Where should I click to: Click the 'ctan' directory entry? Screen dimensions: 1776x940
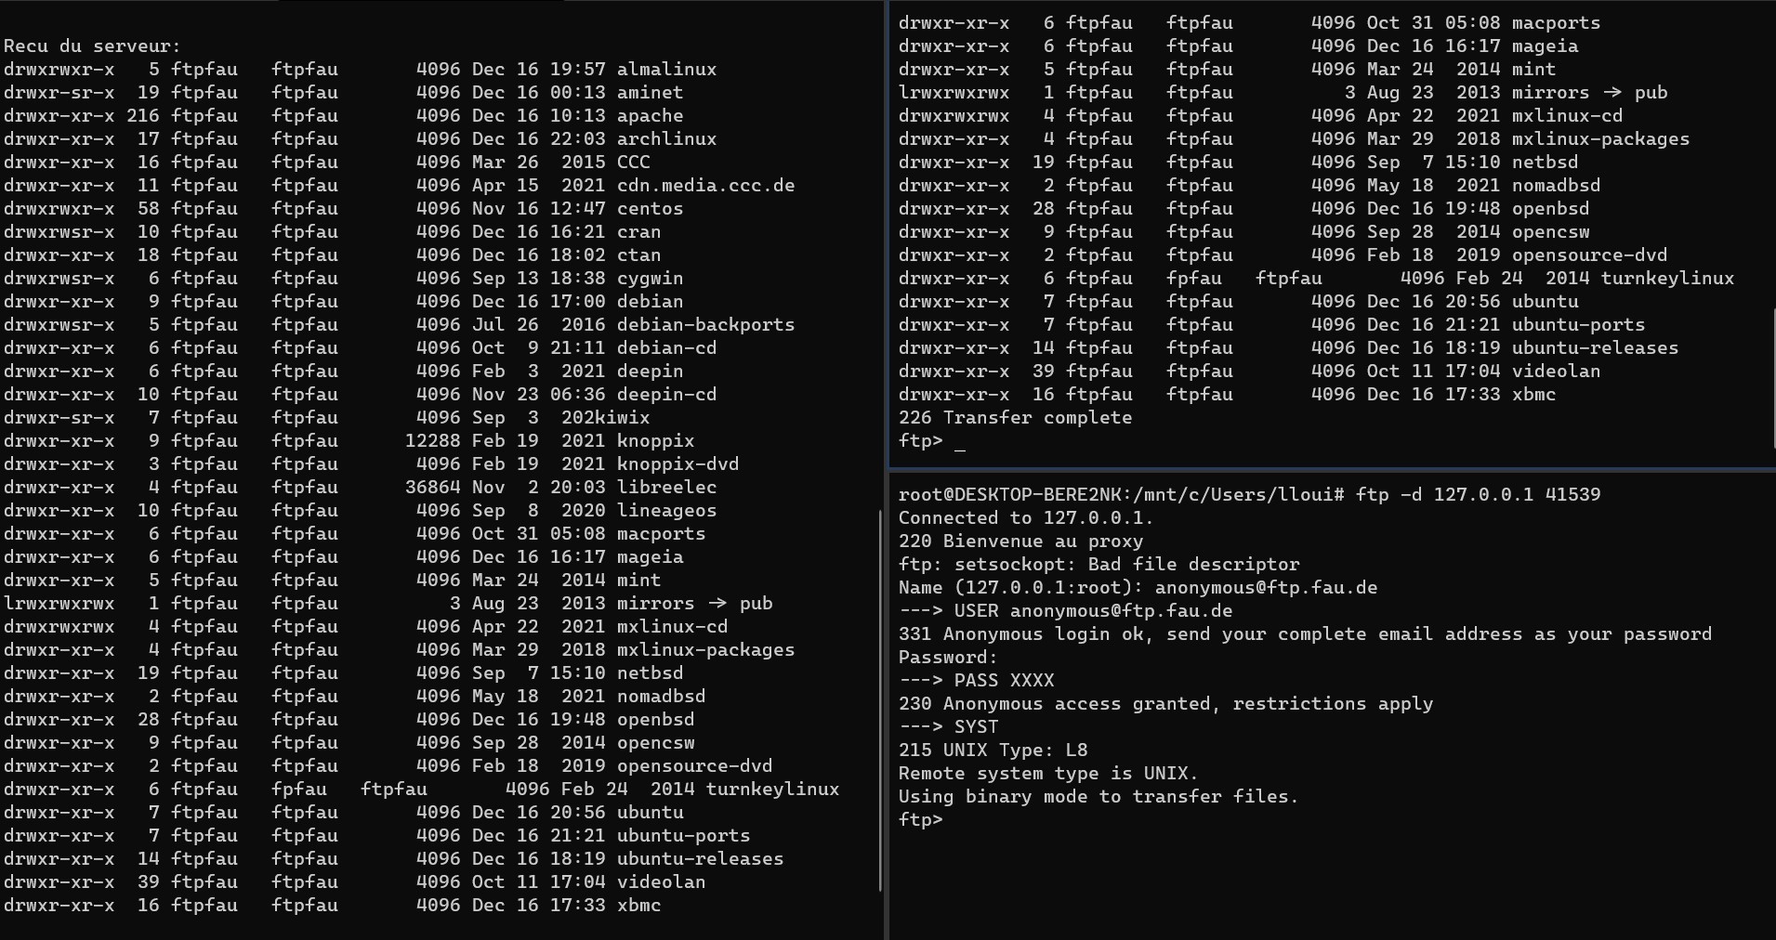(638, 255)
